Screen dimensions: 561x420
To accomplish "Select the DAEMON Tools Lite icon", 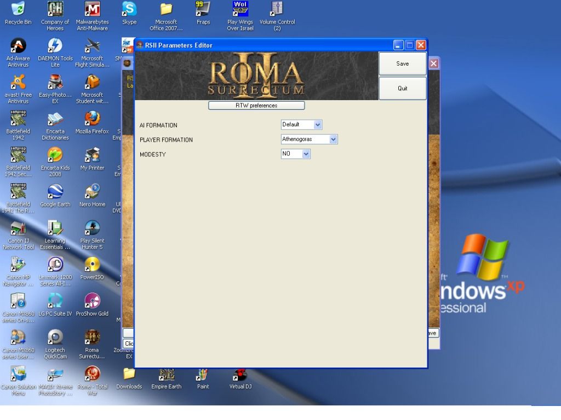I will point(55,46).
